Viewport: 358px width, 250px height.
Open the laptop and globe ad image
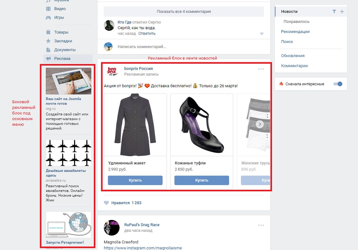(x=68, y=225)
